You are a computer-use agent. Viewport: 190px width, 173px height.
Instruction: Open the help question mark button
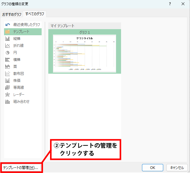170,4
